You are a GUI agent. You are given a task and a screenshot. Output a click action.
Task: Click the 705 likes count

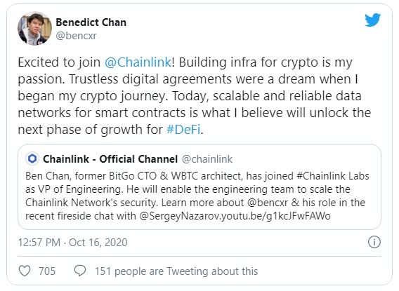click(x=47, y=271)
